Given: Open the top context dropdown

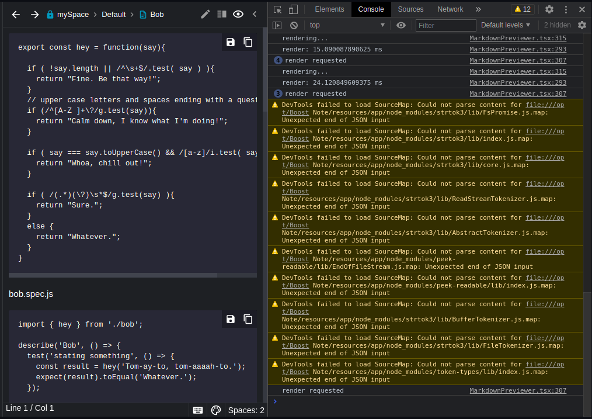Looking at the screenshot, I should click(347, 25).
